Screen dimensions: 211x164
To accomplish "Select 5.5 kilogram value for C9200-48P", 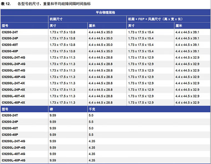I will (91, 135).
